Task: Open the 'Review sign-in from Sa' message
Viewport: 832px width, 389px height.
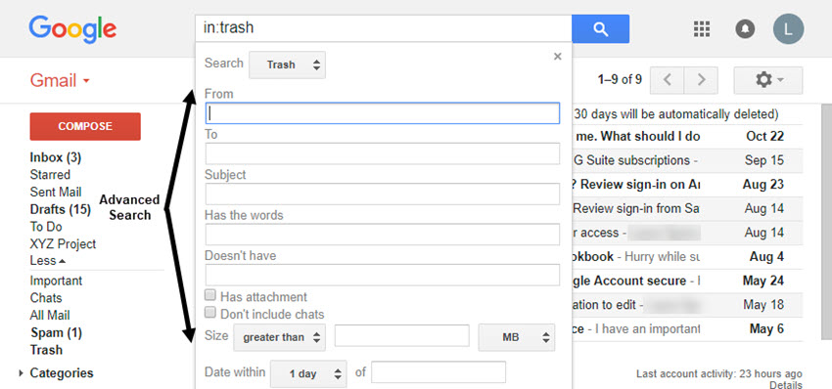Action: click(x=688, y=208)
